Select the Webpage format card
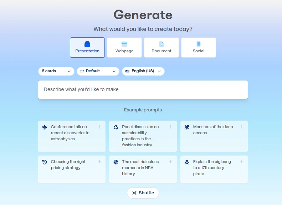Screen dimensions: 282x205 124,48
